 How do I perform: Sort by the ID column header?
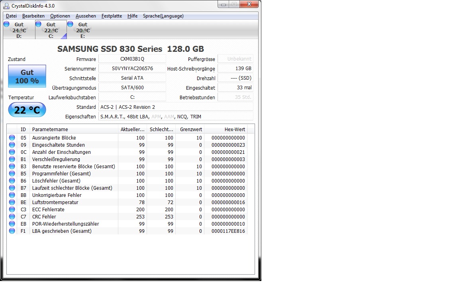[x=24, y=130]
